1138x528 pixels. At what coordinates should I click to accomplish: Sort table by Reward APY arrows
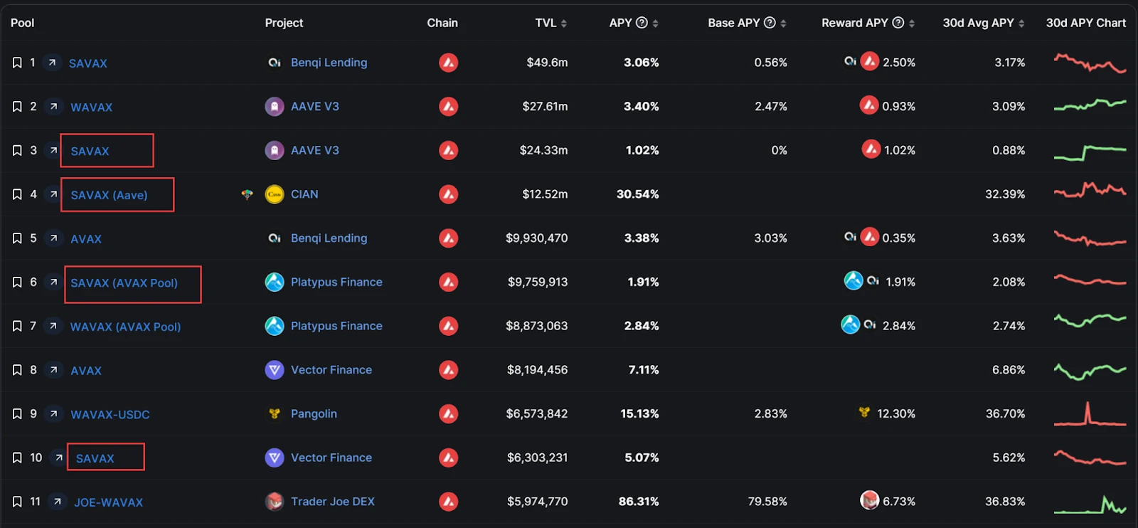[x=912, y=23]
